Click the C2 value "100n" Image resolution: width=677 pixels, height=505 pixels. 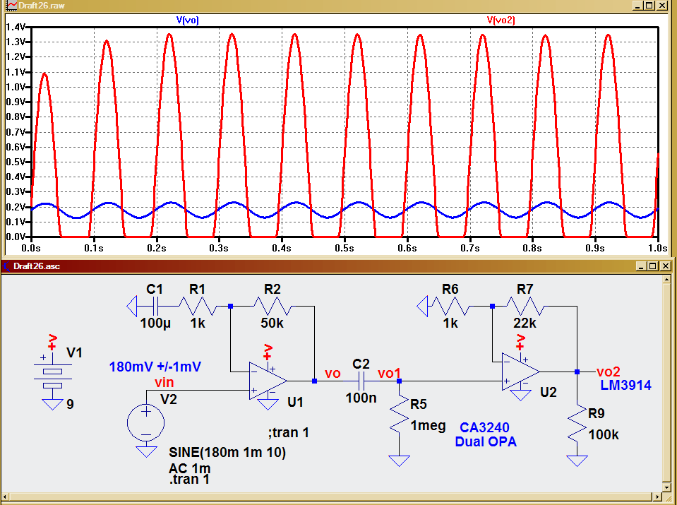tap(361, 398)
